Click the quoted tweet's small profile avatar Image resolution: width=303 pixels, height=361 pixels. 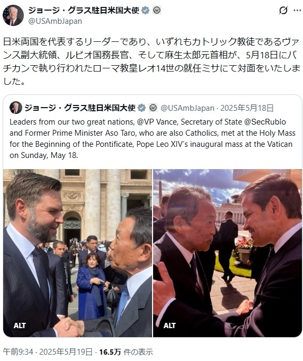point(16,108)
